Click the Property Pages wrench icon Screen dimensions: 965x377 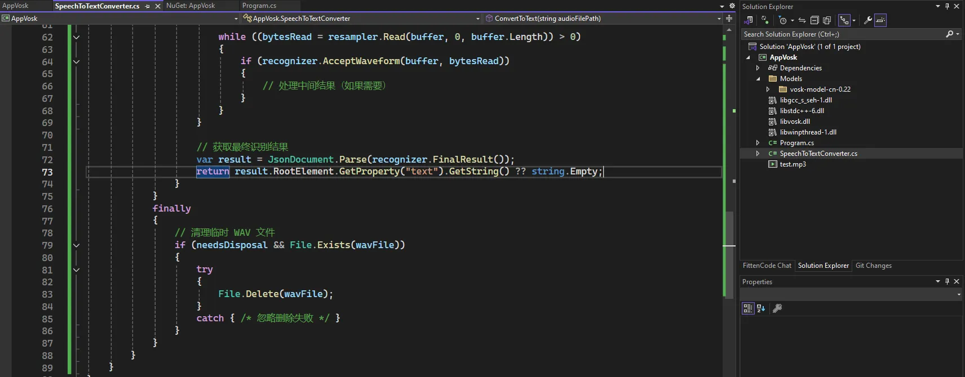[x=777, y=308]
